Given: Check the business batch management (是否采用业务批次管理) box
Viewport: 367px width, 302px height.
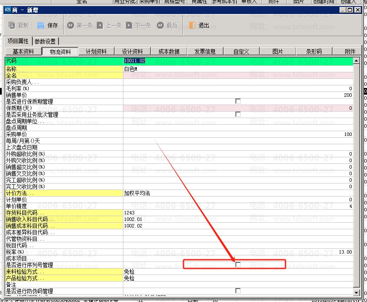Looking at the screenshot, I should (x=238, y=114).
